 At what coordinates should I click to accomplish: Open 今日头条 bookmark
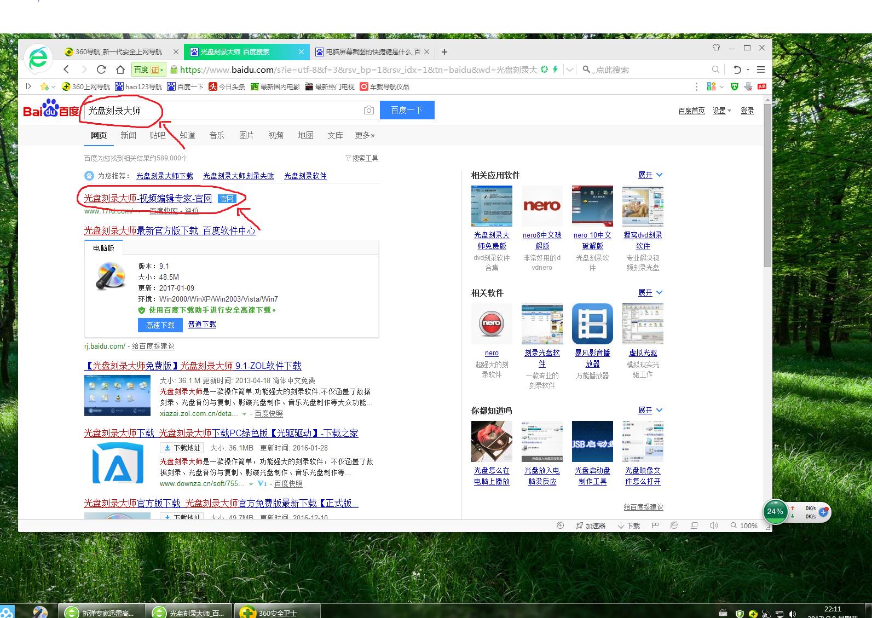(x=227, y=86)
